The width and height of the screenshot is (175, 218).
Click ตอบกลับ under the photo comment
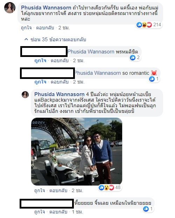tap(58, 190)
